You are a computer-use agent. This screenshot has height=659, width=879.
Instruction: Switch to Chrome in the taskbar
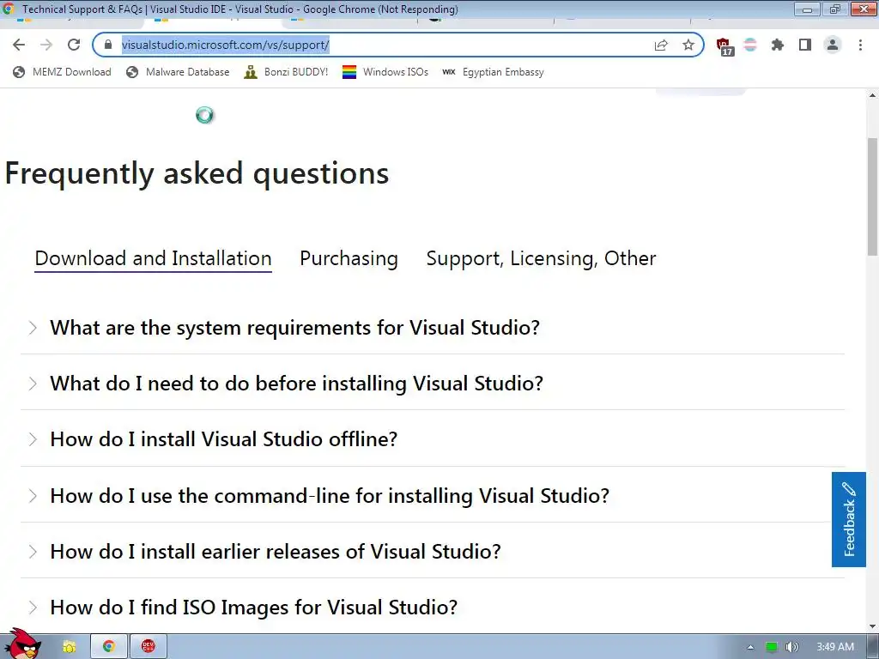pyautogui.click(x=109, y=647)
